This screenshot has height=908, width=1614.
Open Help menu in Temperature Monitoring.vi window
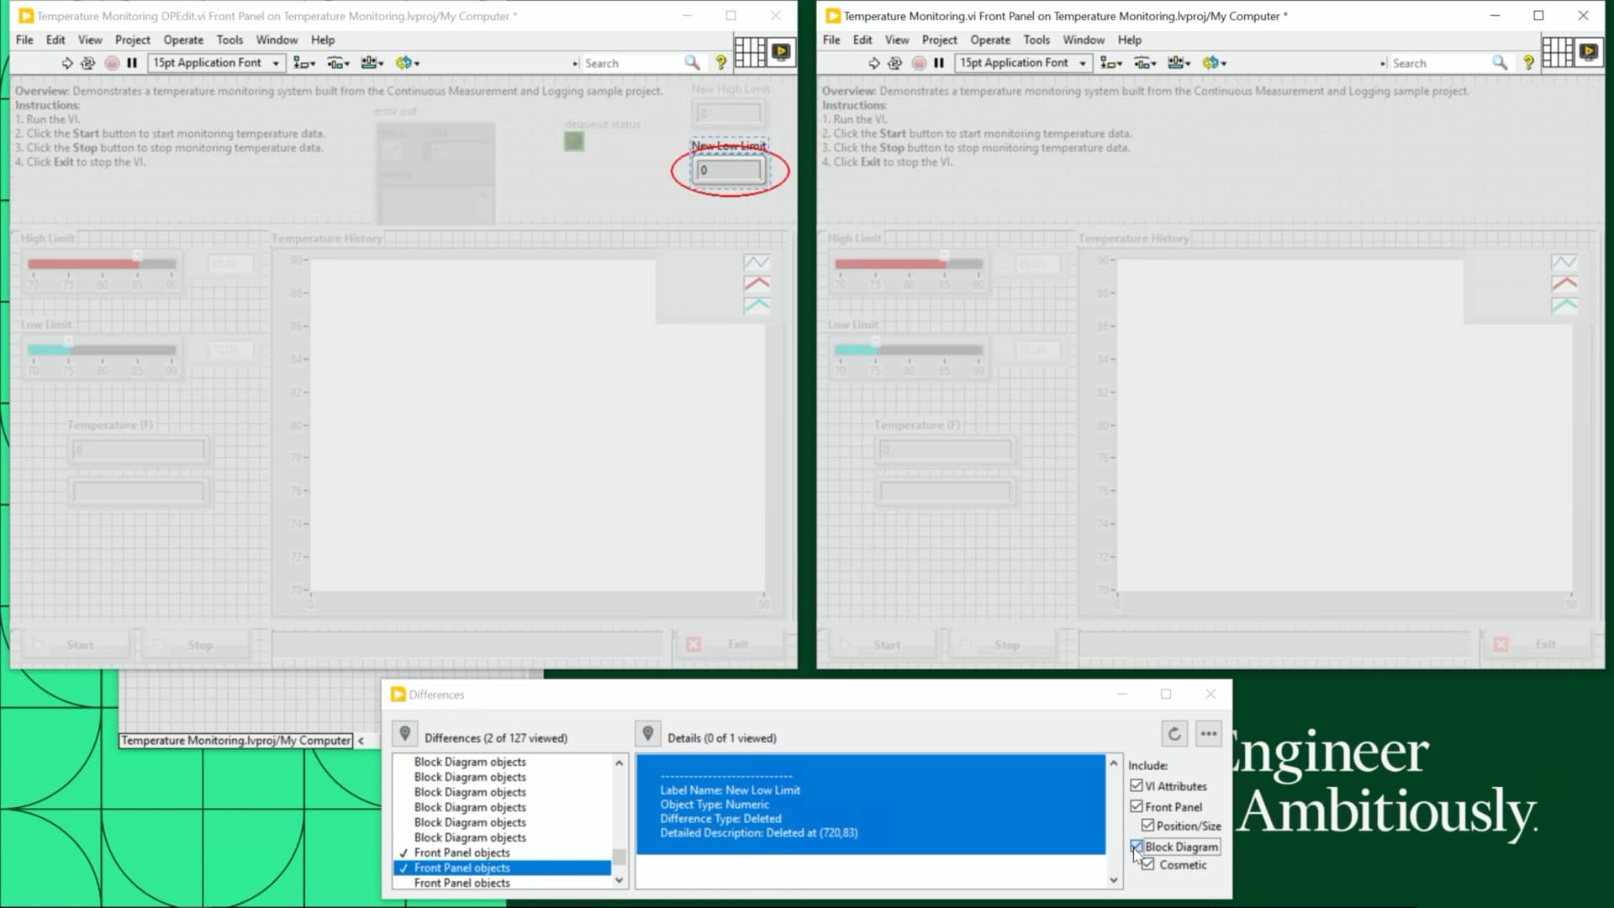(x=1130, y=40)
